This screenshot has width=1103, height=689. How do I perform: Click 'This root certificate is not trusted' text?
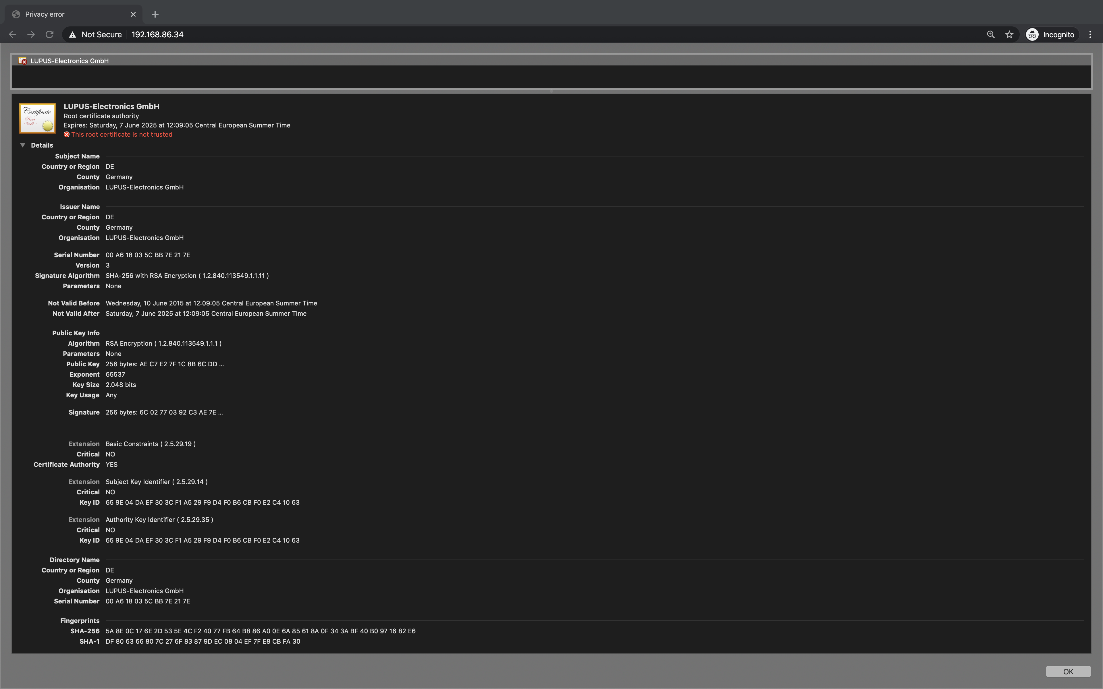point(122,134)
